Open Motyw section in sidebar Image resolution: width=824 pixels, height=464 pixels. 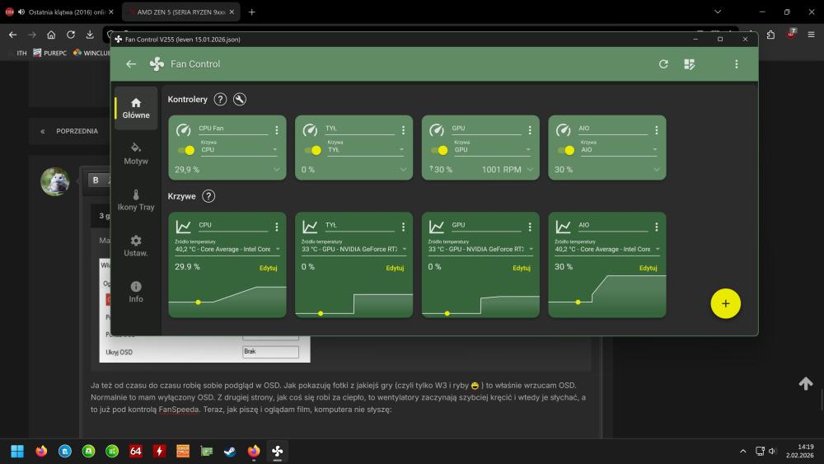click(136, 154)
